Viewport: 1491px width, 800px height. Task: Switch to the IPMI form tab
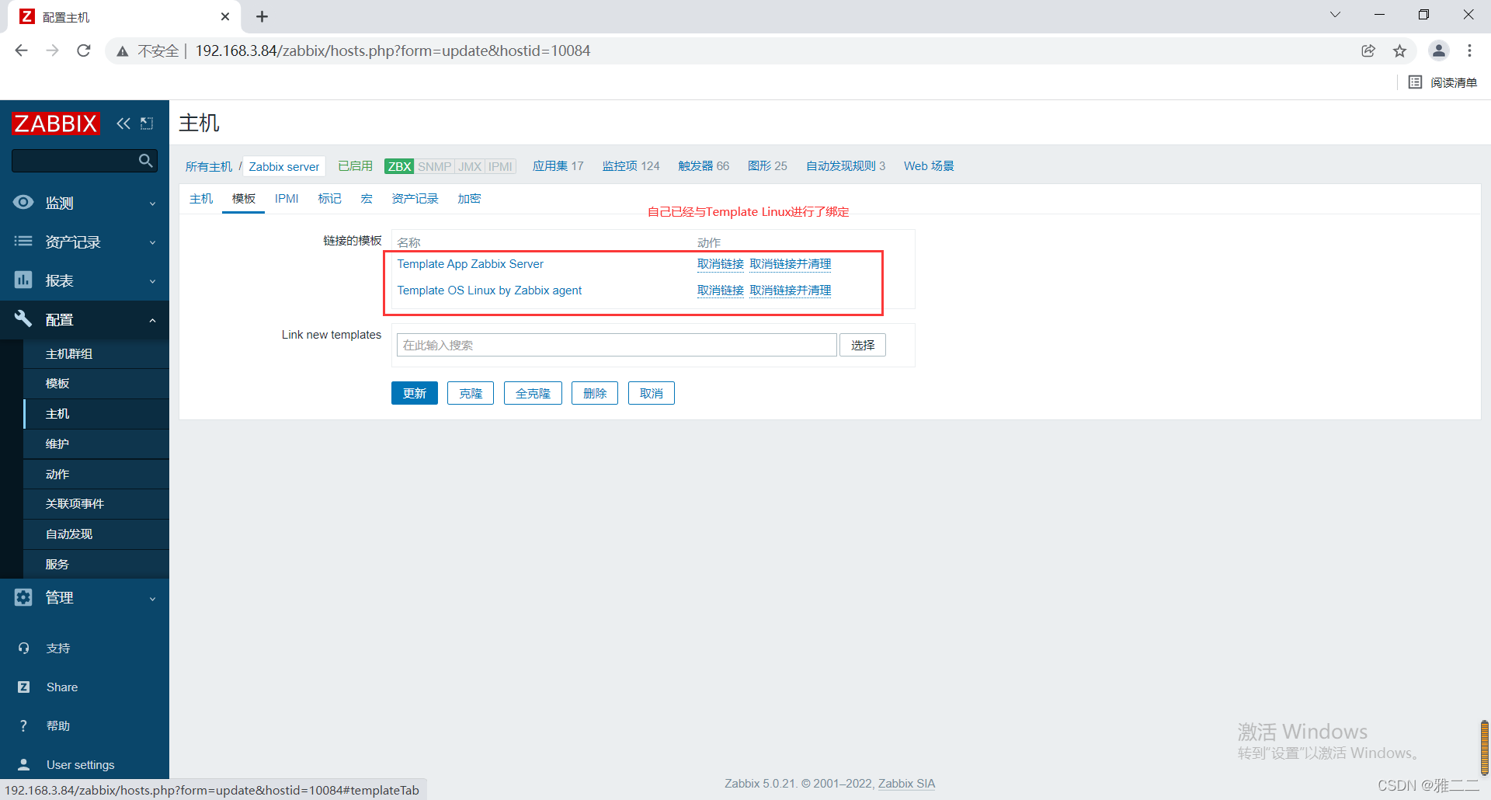coord(287,199)
